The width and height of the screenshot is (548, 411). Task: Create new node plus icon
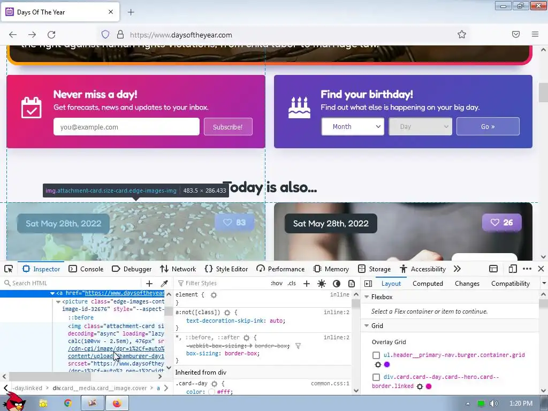click(149, 284)
